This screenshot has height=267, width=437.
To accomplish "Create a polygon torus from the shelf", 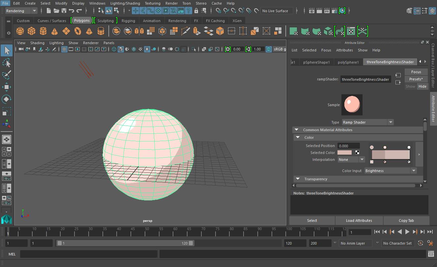I will (78, 31).
